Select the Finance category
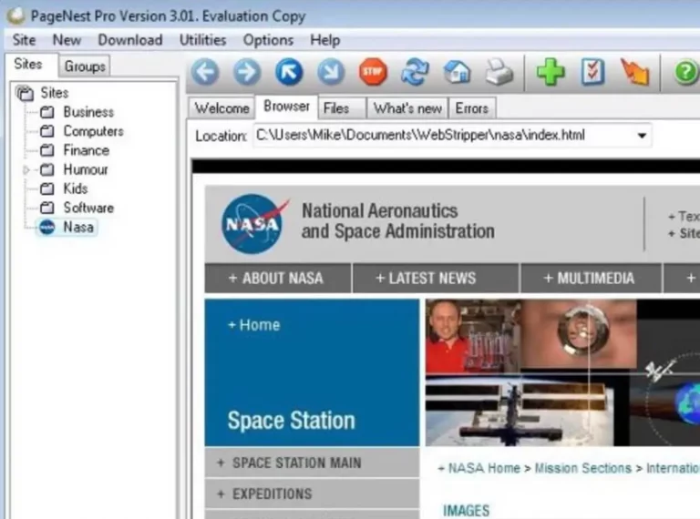Image resolution: width=700 pixels, height=519 pixels. click(87, 150)
